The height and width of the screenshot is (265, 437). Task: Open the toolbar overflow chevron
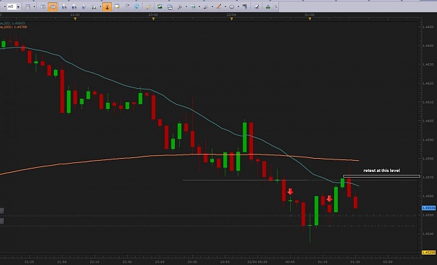(276, 7)
